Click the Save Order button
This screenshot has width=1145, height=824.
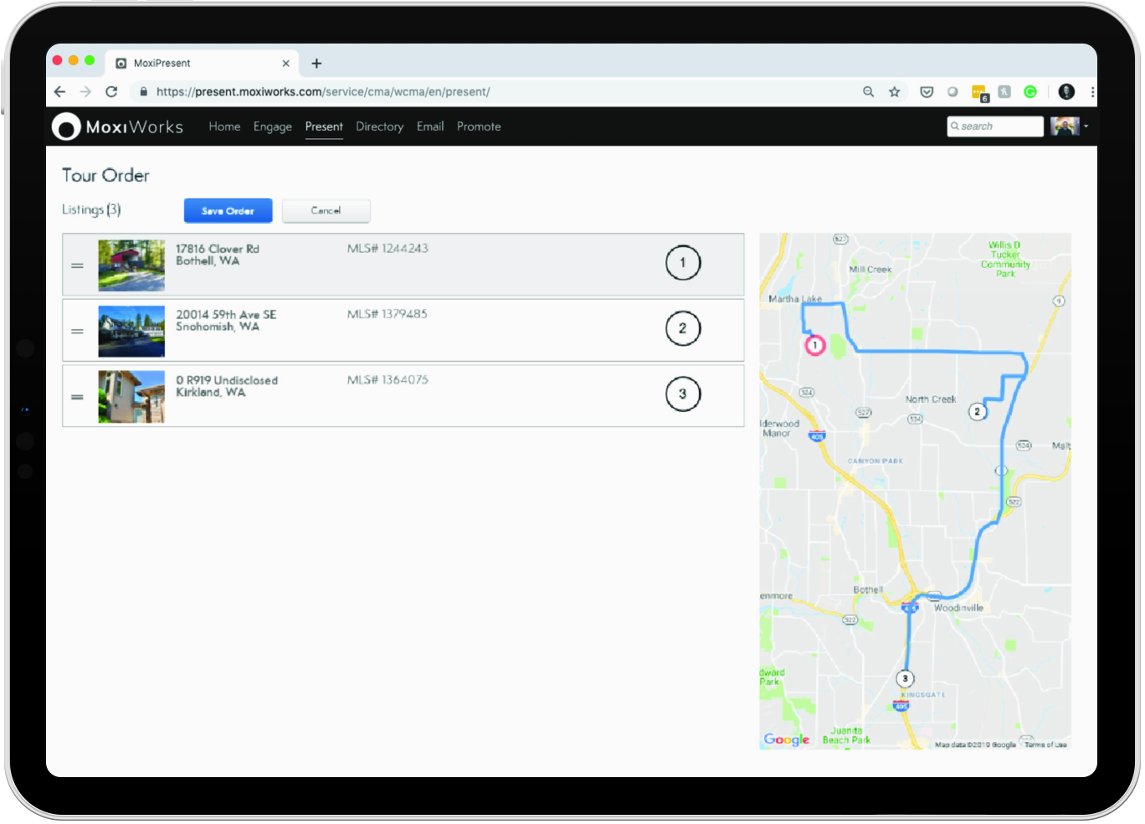(x=228, y=211)
